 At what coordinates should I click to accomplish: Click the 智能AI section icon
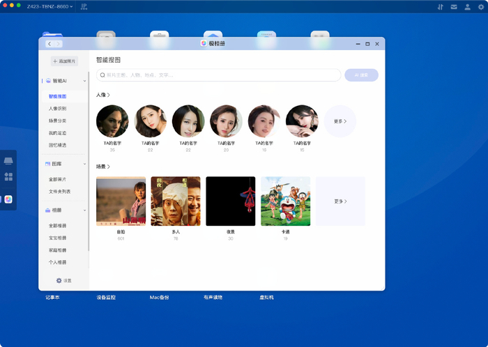[x=48, y=81]
